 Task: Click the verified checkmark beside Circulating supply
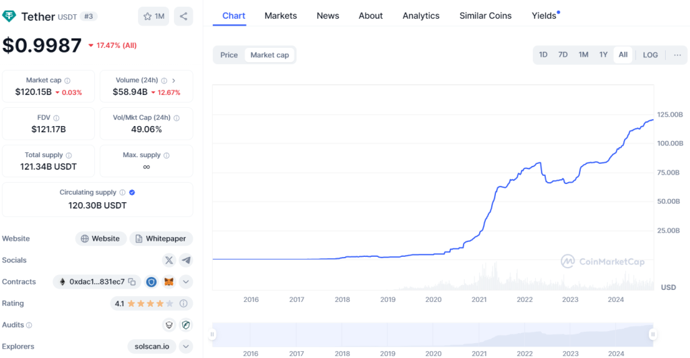(x=132, y=192)
